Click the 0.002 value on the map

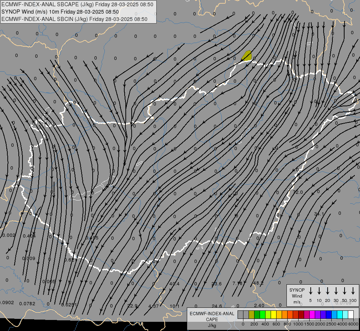click(x=8, y=235)
